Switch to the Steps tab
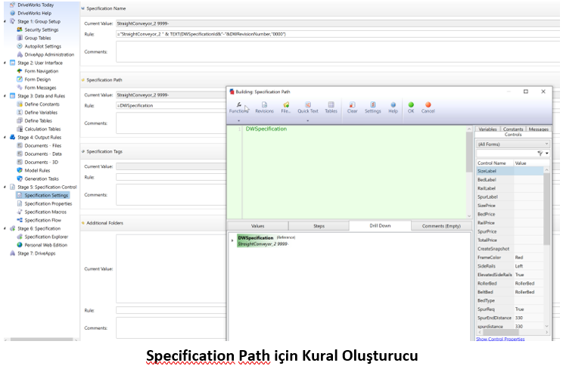Image resolution: width=563 pixels, height=366 pixels. pyautogui.click(x=319, y=226)
